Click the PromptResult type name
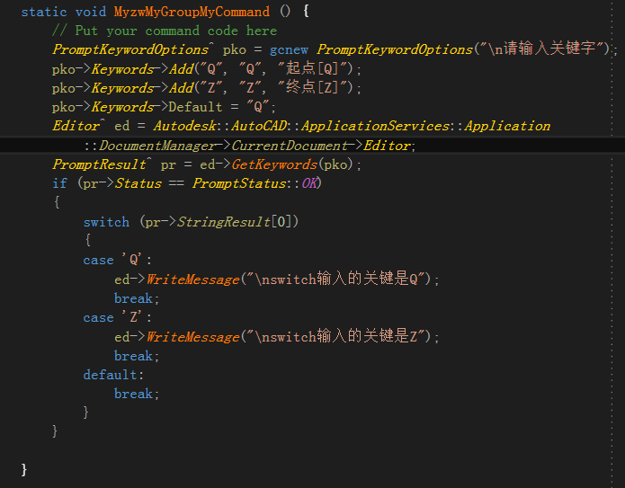 tap(99, 164)
